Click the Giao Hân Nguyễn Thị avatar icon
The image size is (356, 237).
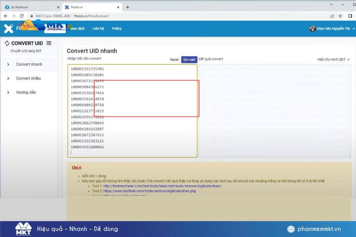coord(312,28)
